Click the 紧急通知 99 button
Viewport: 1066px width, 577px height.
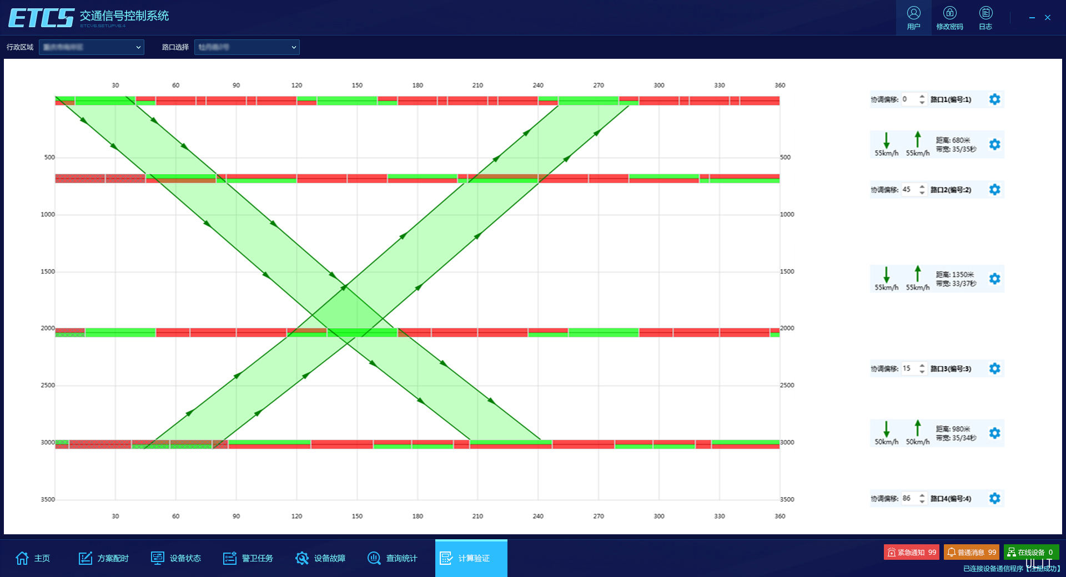(911, 552)
